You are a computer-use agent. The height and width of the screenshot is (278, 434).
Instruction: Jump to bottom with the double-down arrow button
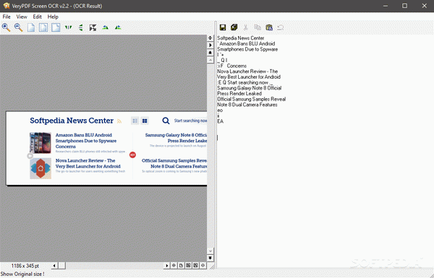coord(210,258)
